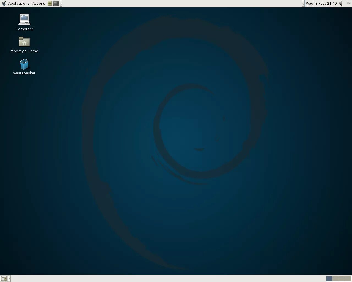Select the Wastebasket icon on the desktop
The width and height of the screenshot is (352, 282).
coord(24,64)
